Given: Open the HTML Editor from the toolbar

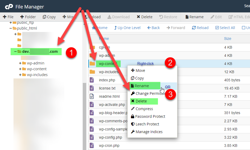Looking at the screenshot, I should pyautogui.click(x=239, y=17).
